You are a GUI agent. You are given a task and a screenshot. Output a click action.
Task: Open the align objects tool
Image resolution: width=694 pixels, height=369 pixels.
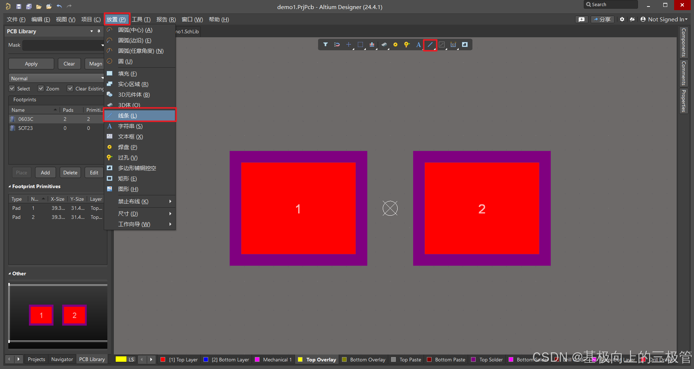pyautogui.click(x=372, y=44)
